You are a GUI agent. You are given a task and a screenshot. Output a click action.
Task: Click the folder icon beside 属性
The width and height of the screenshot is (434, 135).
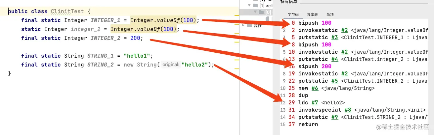[x=249, y=25]
